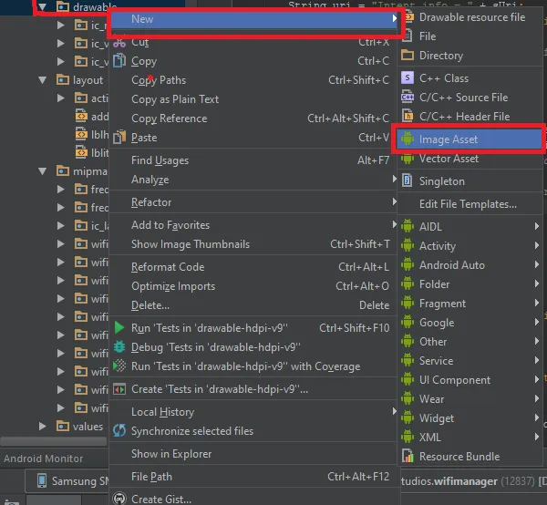547x505 pixels.
Task: Click the GitHub Create Gist icon
Action: tap(119, 499)
